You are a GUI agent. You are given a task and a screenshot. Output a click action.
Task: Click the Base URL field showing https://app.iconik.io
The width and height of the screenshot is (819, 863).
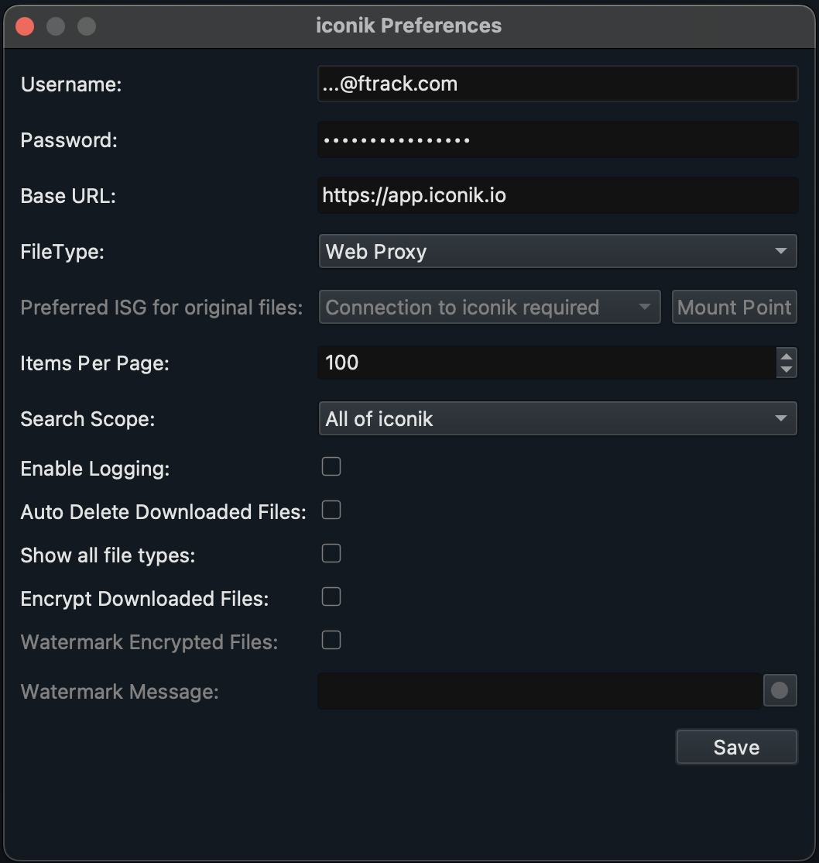pyautogui.click(x=542, y=195)
